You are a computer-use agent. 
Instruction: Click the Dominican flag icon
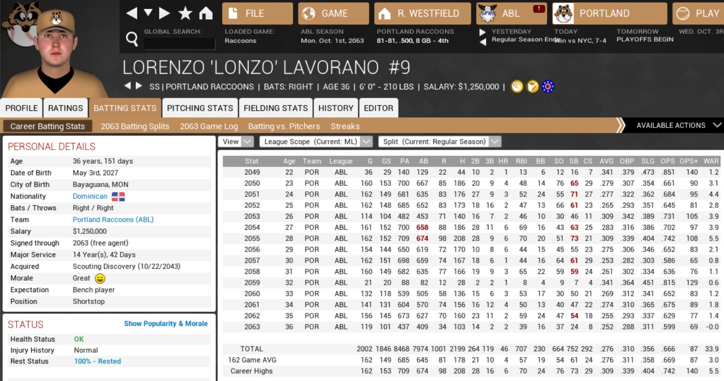(x=119, y=196)
